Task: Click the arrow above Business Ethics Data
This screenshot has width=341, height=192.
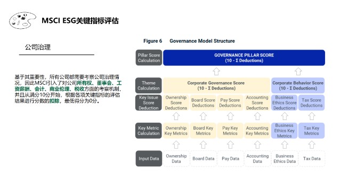Action: (x=285, y=145)
